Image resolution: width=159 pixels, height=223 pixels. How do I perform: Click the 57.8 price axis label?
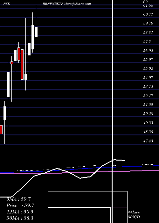(147, 41)
